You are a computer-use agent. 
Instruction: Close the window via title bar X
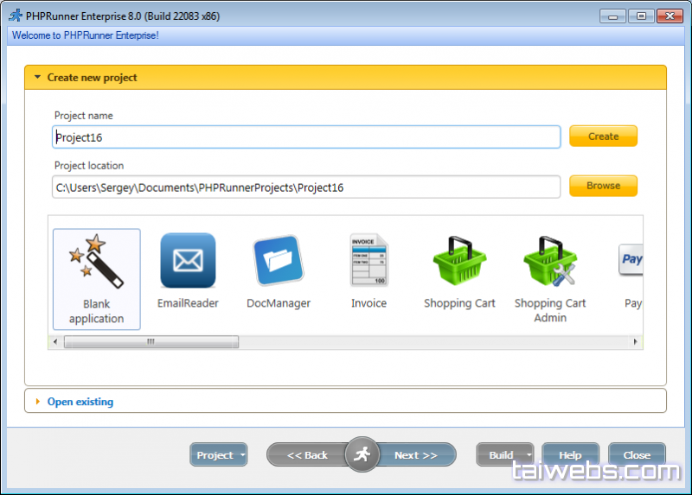click(x=670, y=16)
